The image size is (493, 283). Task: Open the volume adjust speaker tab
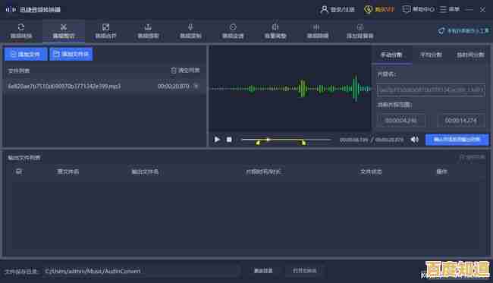pyautogui.click(x=275, y=31)
